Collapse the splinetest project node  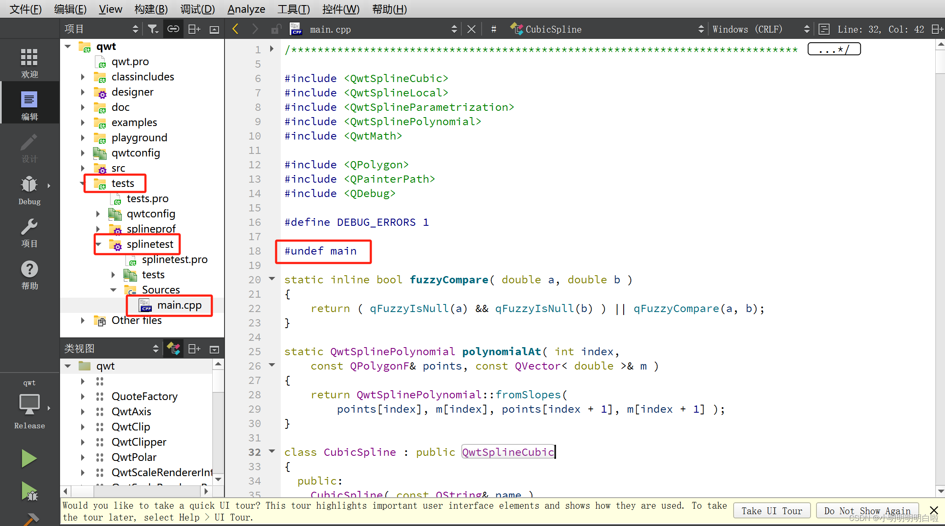pyautogui.click(x=99, y=244)
